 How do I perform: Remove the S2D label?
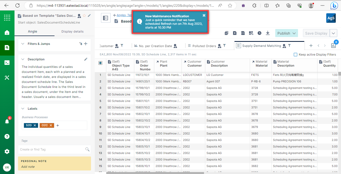click(x=35, y=125)
